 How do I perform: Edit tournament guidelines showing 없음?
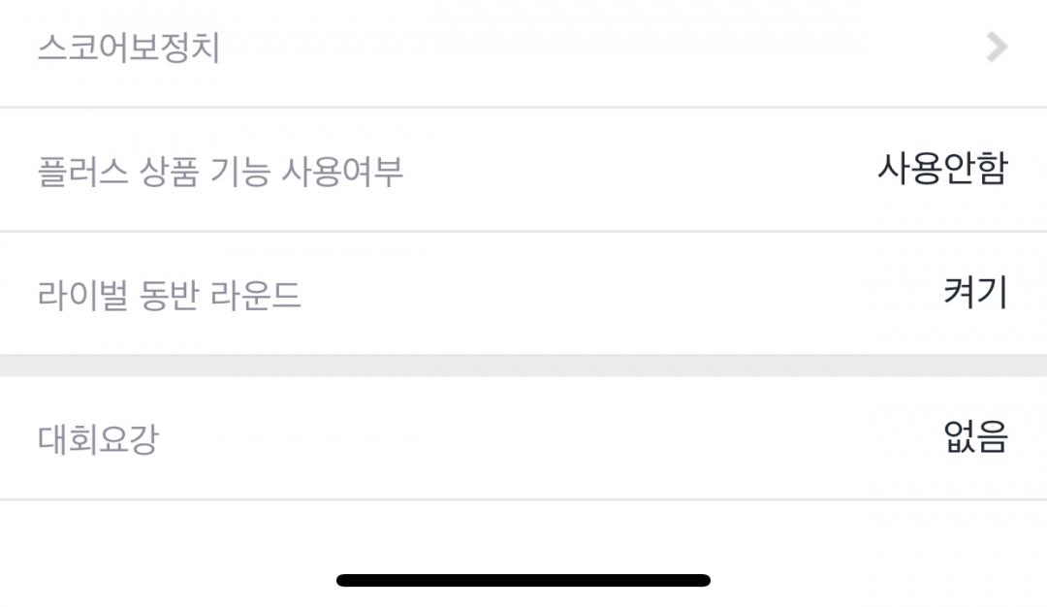975,437
